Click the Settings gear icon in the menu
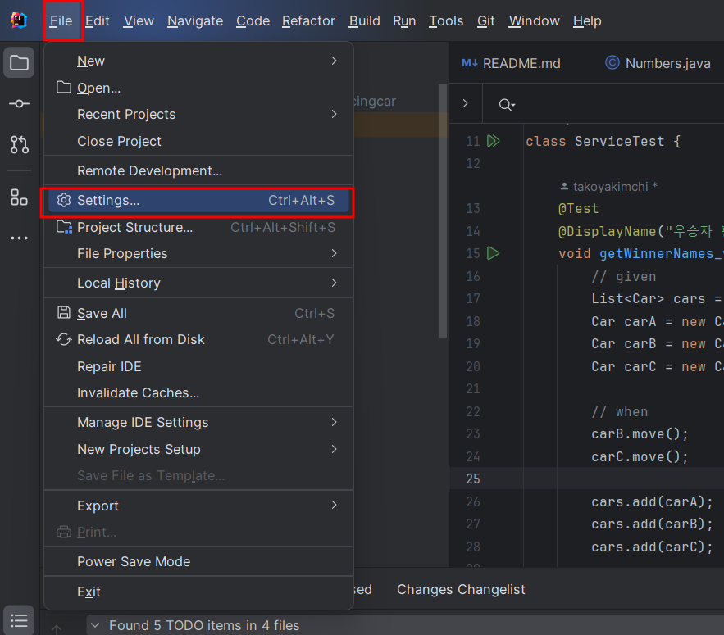This screenshot has width=724, height=635. click(64, 200)
